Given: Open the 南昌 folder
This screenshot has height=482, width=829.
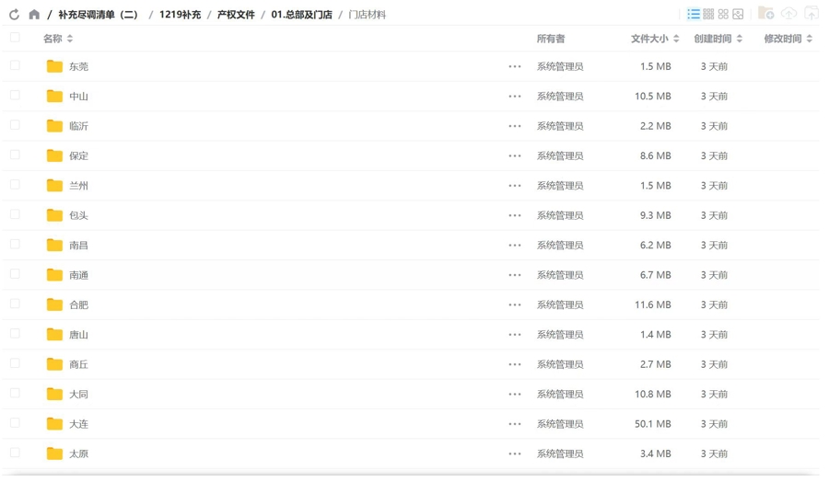Looking at the screenshot, I should (x=79, y=246).
